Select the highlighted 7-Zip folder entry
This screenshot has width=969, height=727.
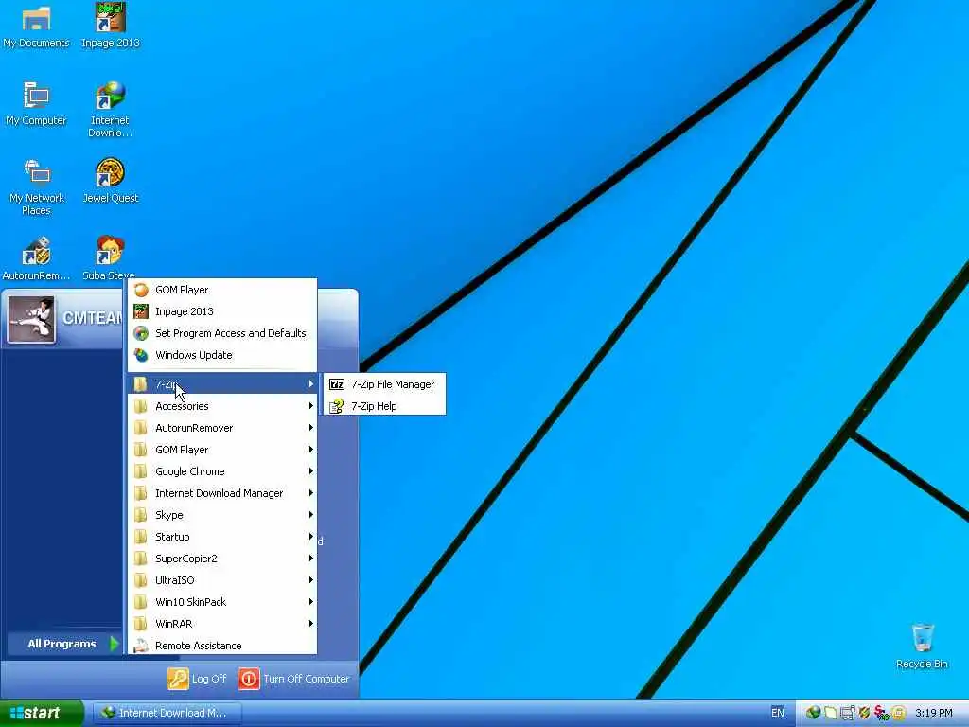click(222, 384)
